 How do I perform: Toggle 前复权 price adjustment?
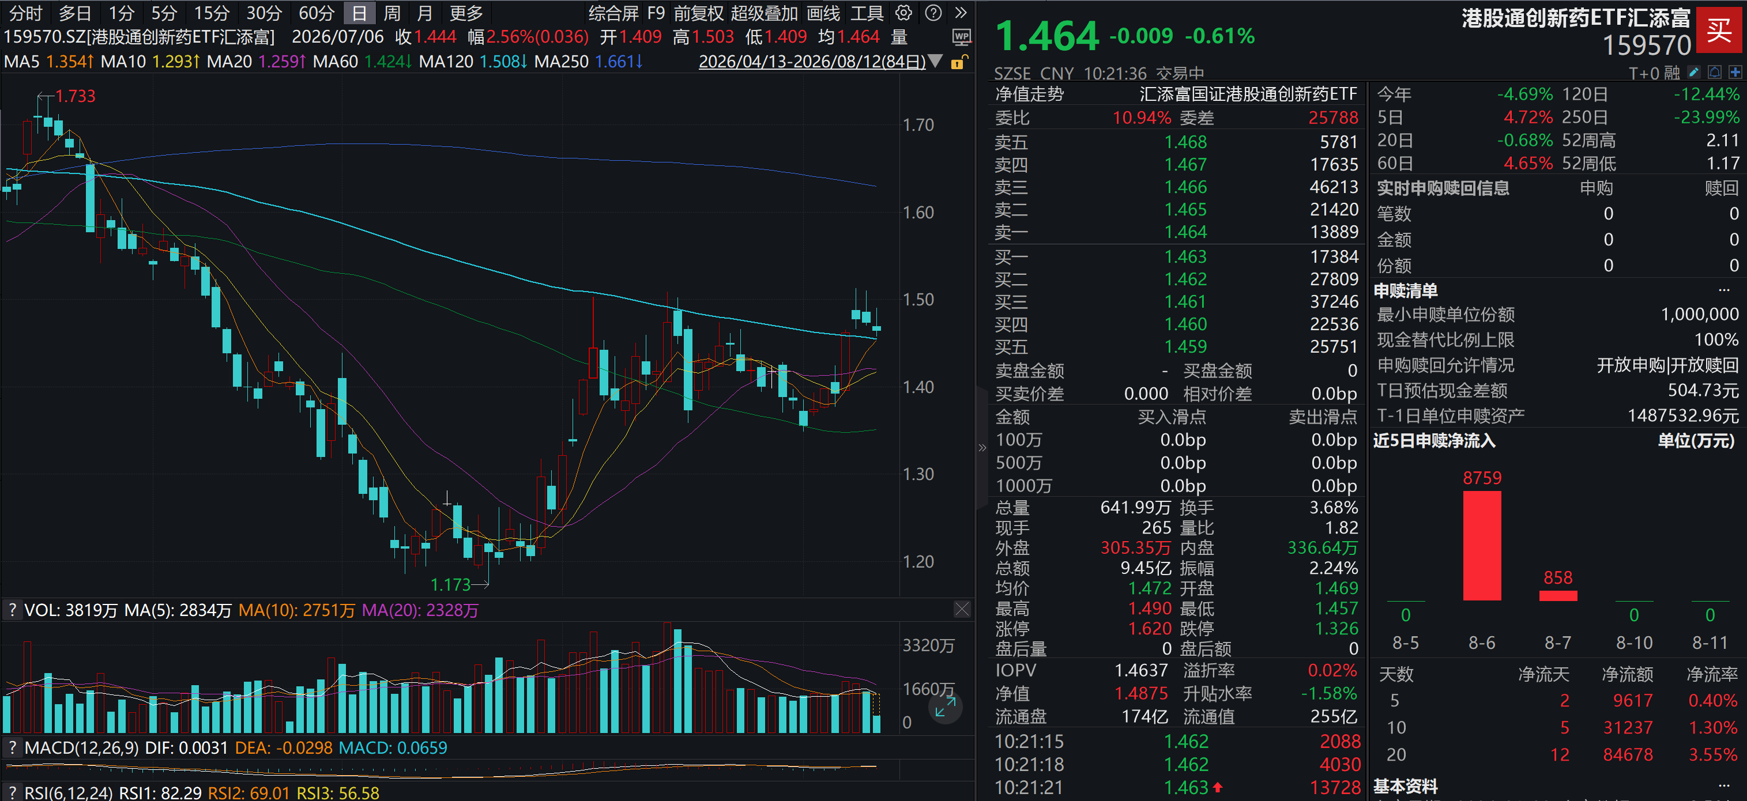[699, 13]
